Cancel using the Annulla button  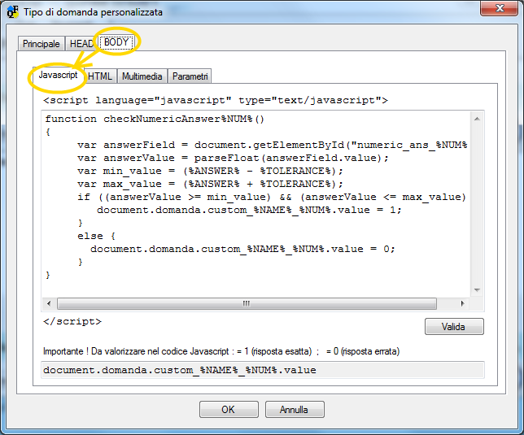click(x=295, y=410)
